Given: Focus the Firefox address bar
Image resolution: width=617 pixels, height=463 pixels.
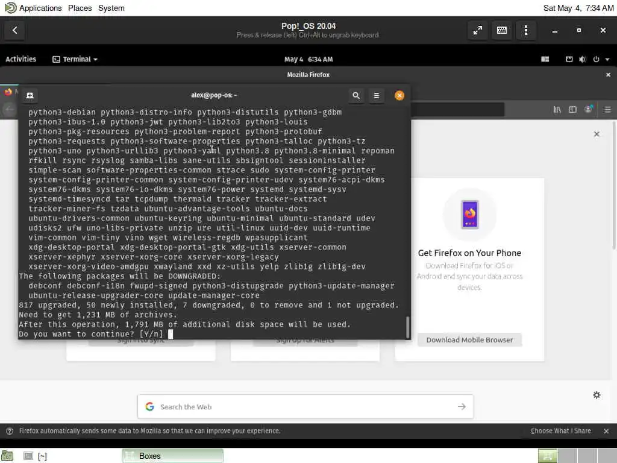Looking at the screenshot, I should coord(458,110).
